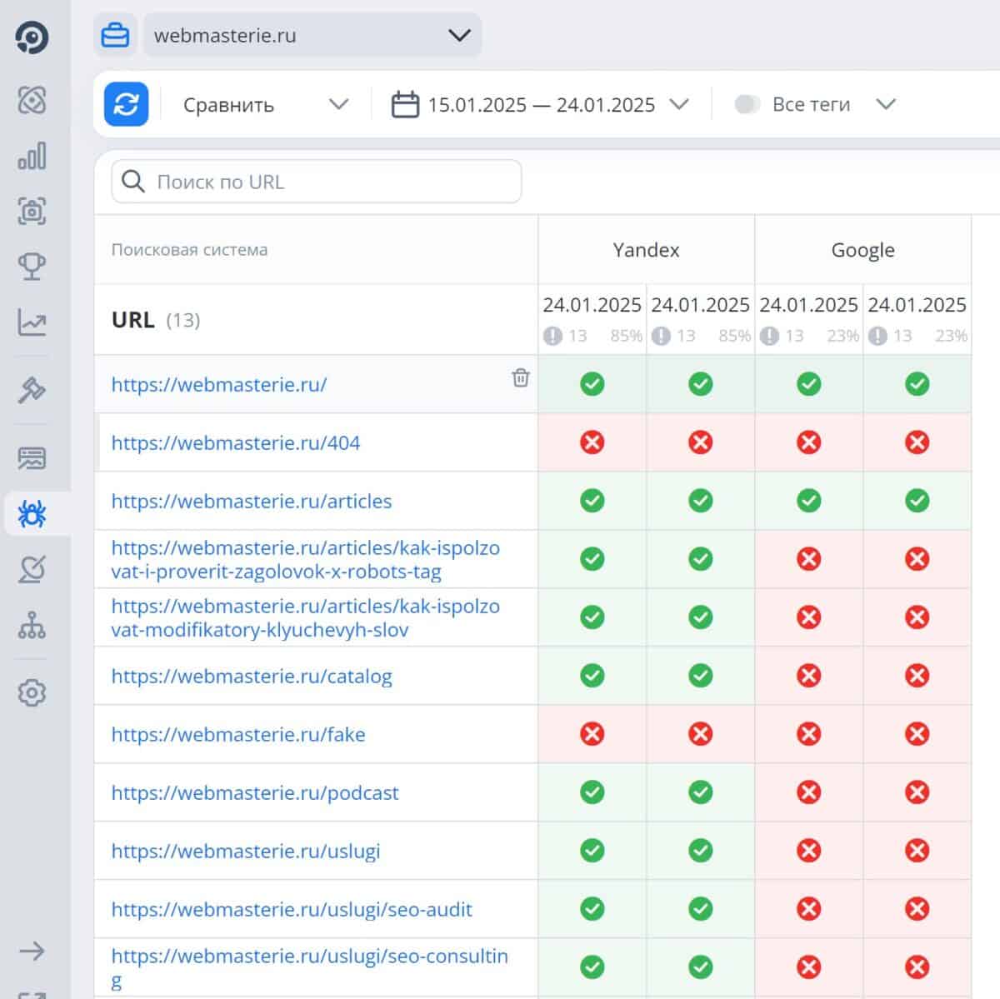The width and height of the screenshot is (1000, 999).
Task: Open the date range picker 15.01.2025 — 24.01.2025
Action: 540,105
